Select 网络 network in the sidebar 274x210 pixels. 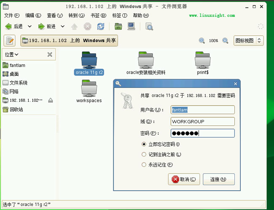tap(11, 91)
